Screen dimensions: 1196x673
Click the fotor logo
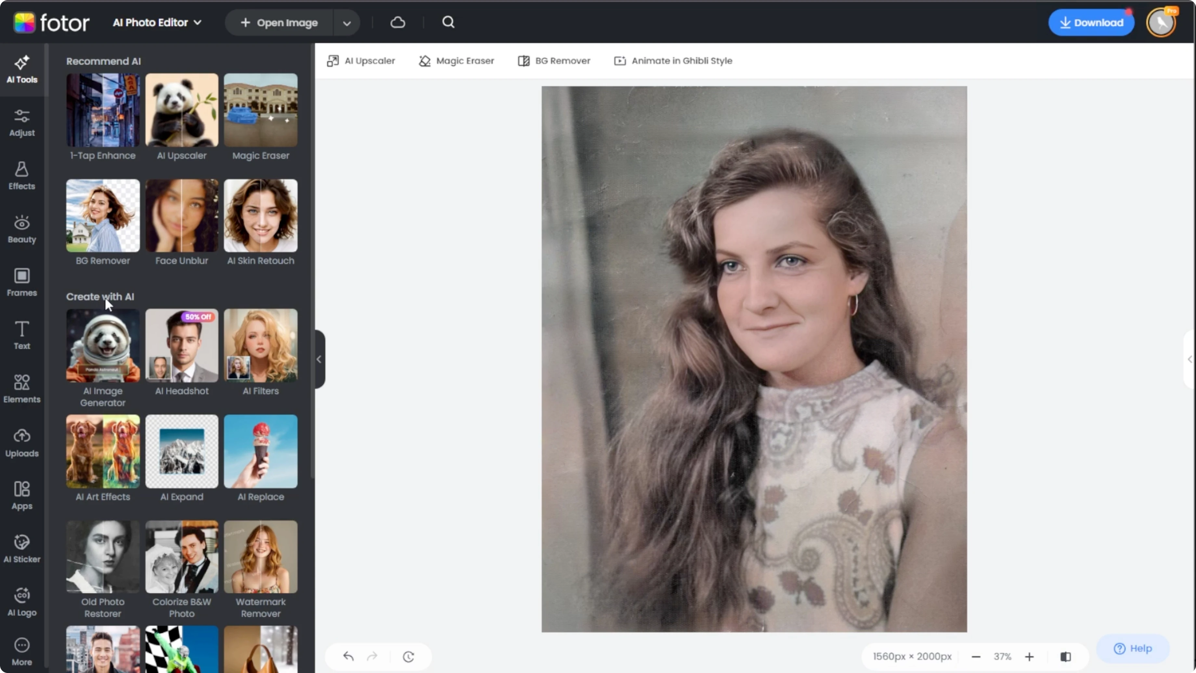coord(51,22)
